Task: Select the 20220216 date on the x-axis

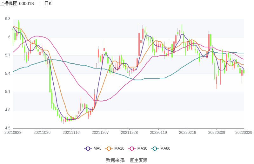Action: pos(188,133)
